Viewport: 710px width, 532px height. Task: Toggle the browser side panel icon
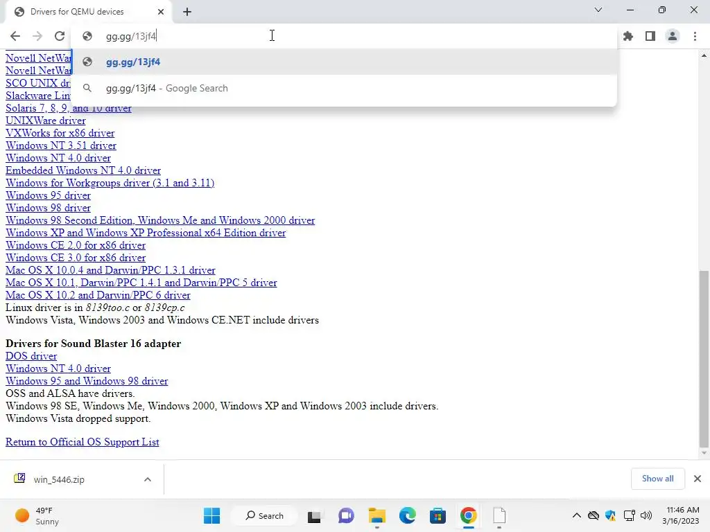[x=650, y=36]
